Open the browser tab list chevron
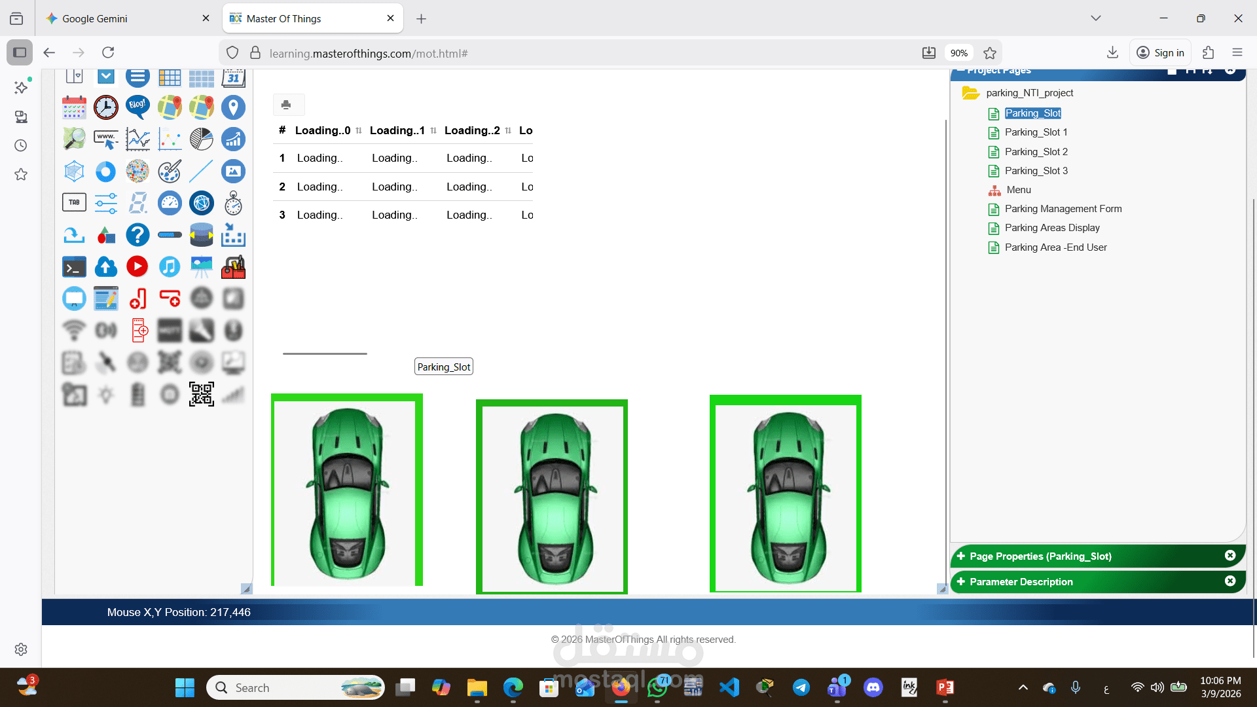Viewport: 1257px width, 707px height. tap(1096, 18)
